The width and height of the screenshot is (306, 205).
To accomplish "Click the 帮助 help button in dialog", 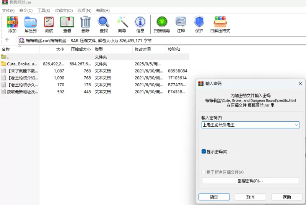I will 287,197.
